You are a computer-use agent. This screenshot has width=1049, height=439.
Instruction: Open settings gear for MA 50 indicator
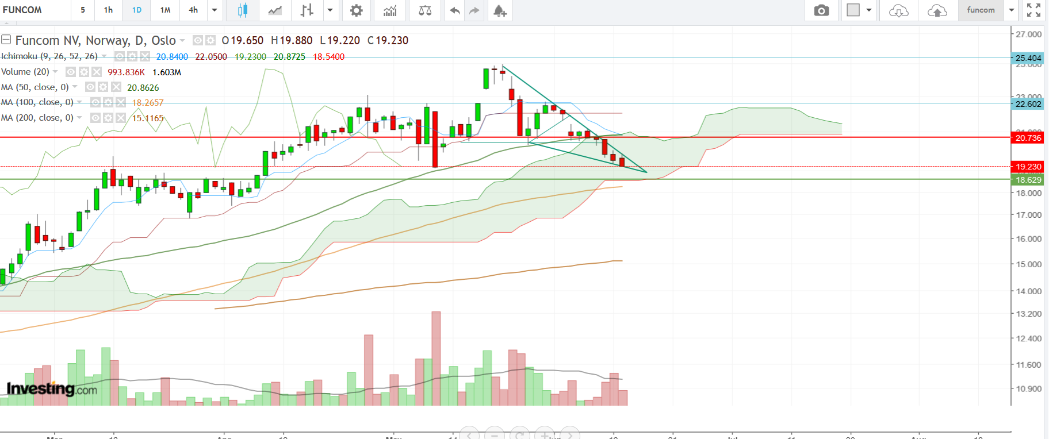103,87
